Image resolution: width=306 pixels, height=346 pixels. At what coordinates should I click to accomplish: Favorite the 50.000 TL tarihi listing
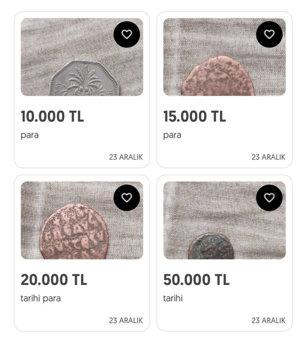coord(269,197)
